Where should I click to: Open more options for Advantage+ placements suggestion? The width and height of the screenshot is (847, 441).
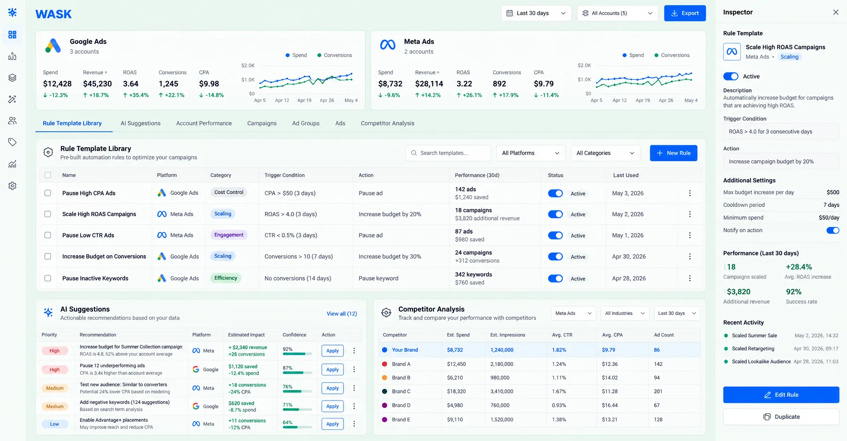click(354, 424)
